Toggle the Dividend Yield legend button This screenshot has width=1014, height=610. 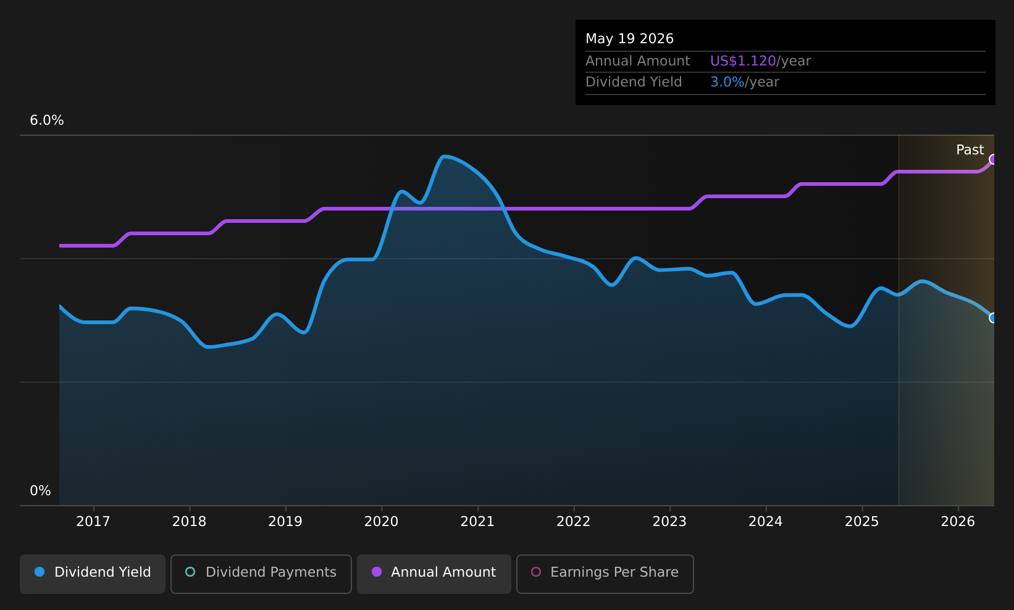point(93,574)
